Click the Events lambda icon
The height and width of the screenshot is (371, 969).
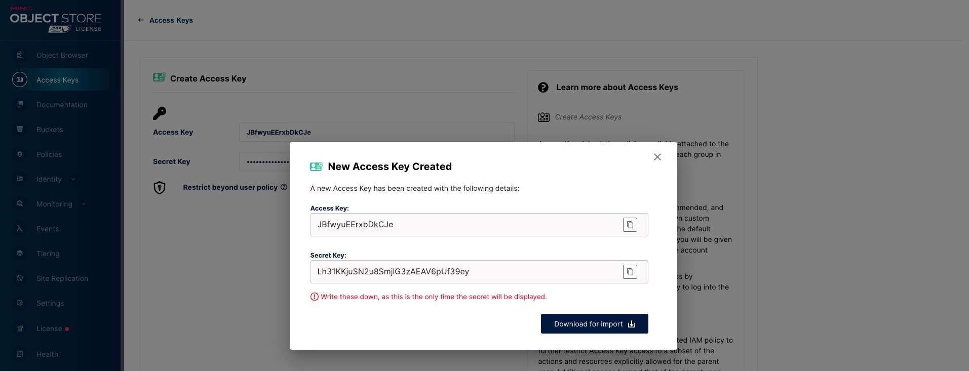20,229
